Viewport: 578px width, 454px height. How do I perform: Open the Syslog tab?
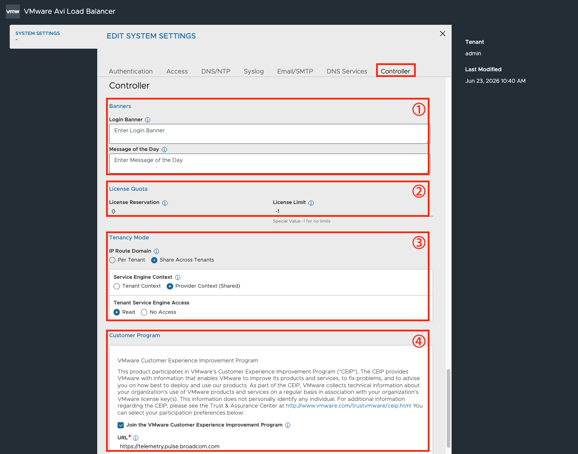point(254,71)
